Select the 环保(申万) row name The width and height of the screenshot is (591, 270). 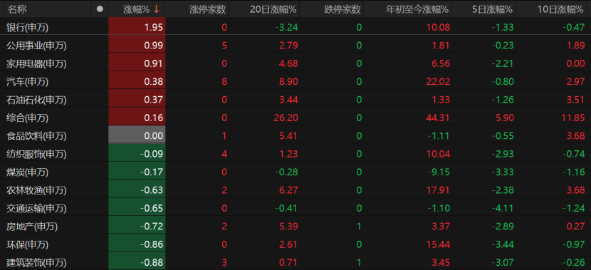[x=28, y=245]
